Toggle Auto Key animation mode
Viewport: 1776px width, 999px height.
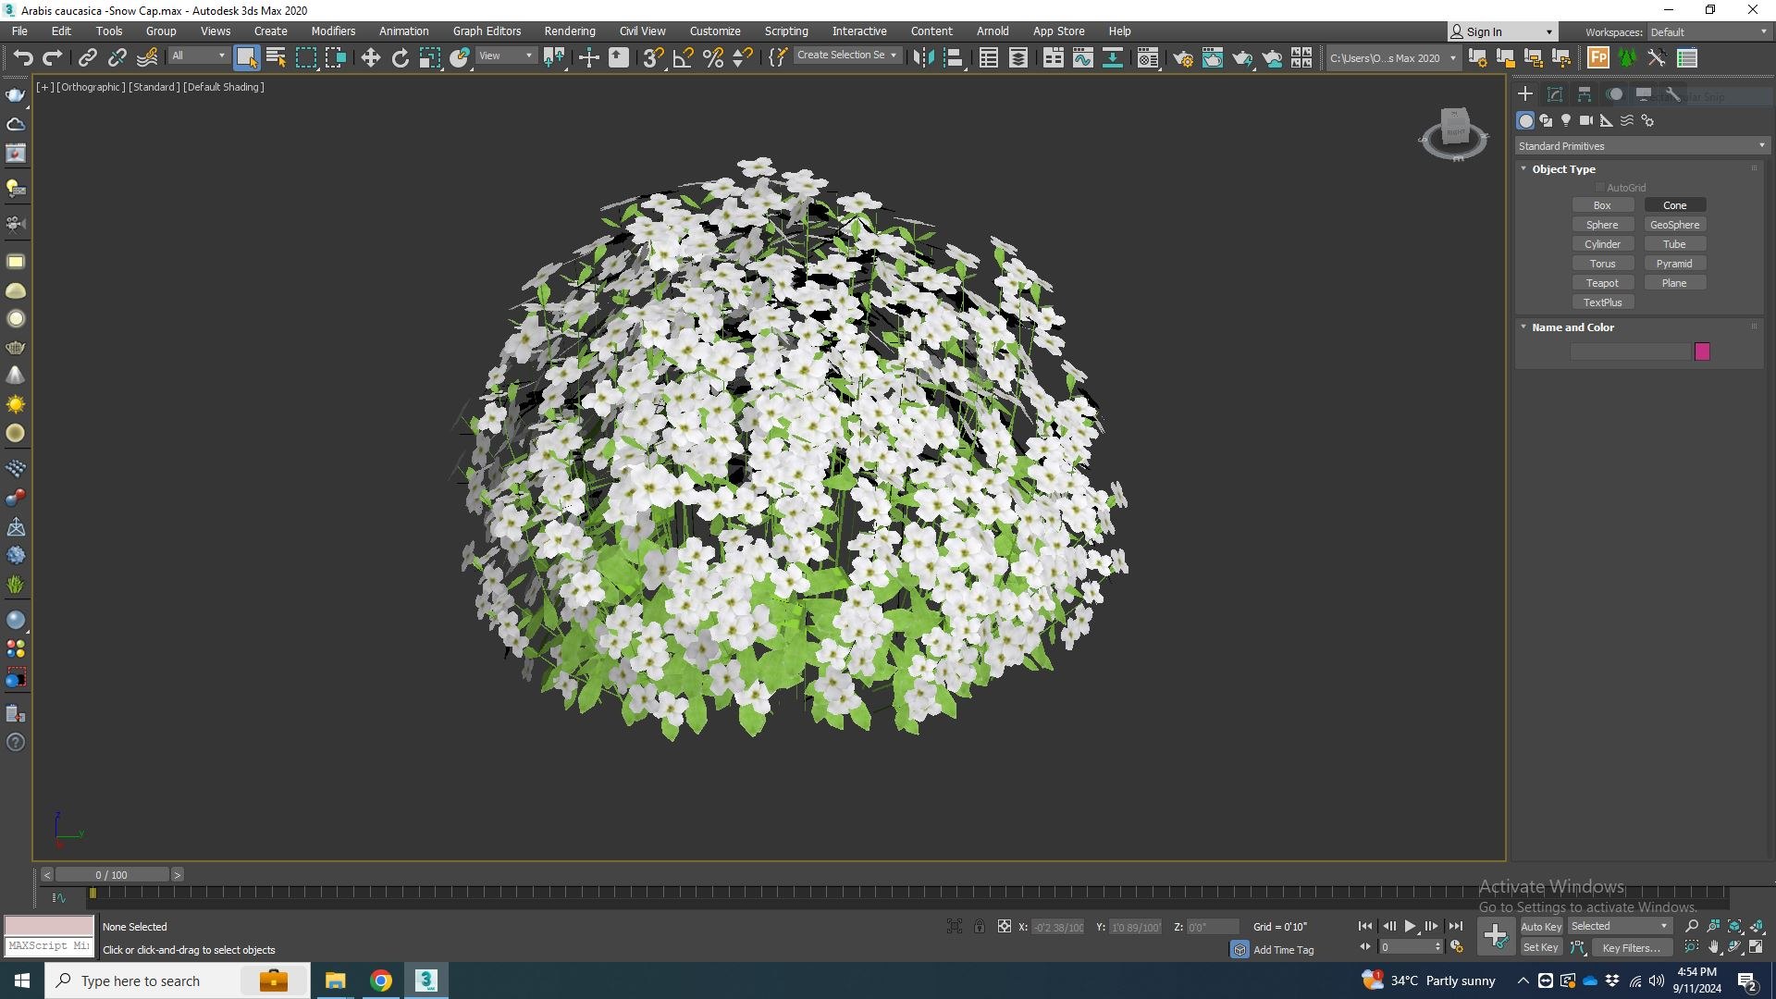tap(1541, 927)
